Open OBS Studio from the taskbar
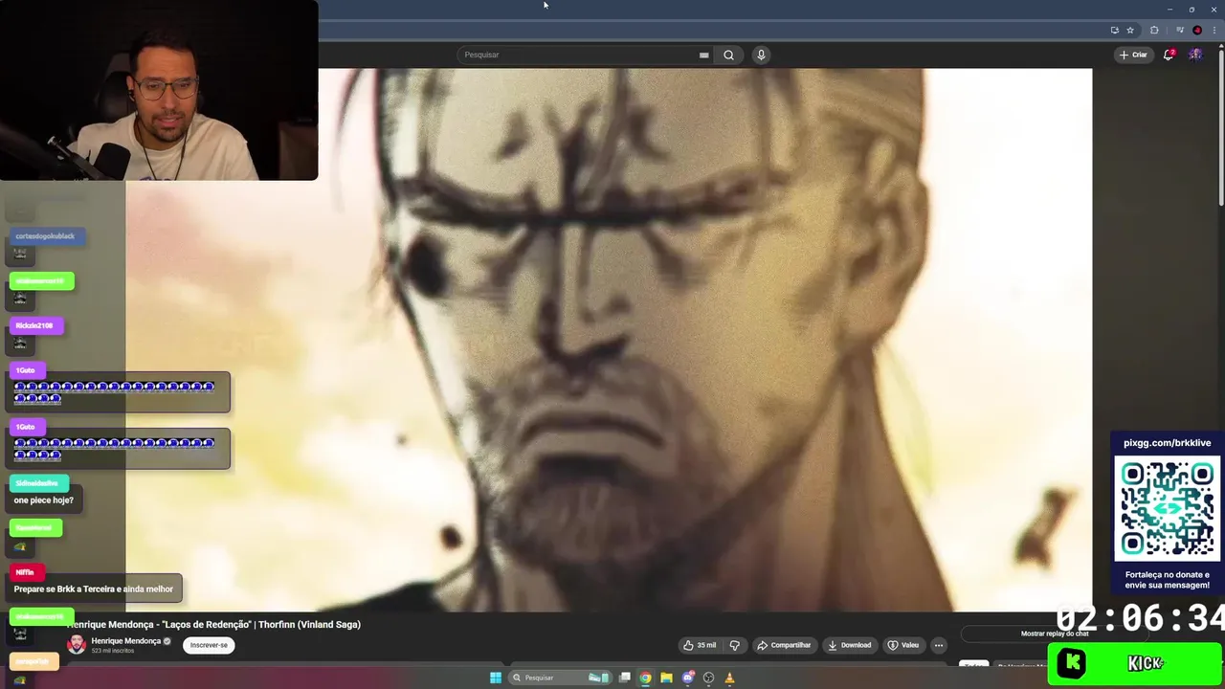The width and height of the screenshot is (1225, 689). pyautogui.click(x=708, y=678)
